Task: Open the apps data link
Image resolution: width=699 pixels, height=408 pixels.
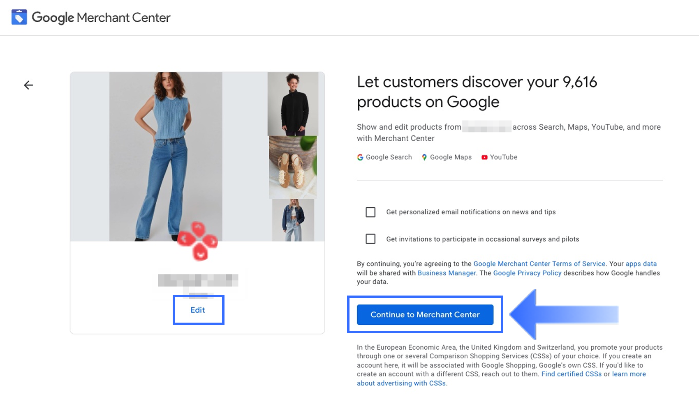Action: click(641, 264)
